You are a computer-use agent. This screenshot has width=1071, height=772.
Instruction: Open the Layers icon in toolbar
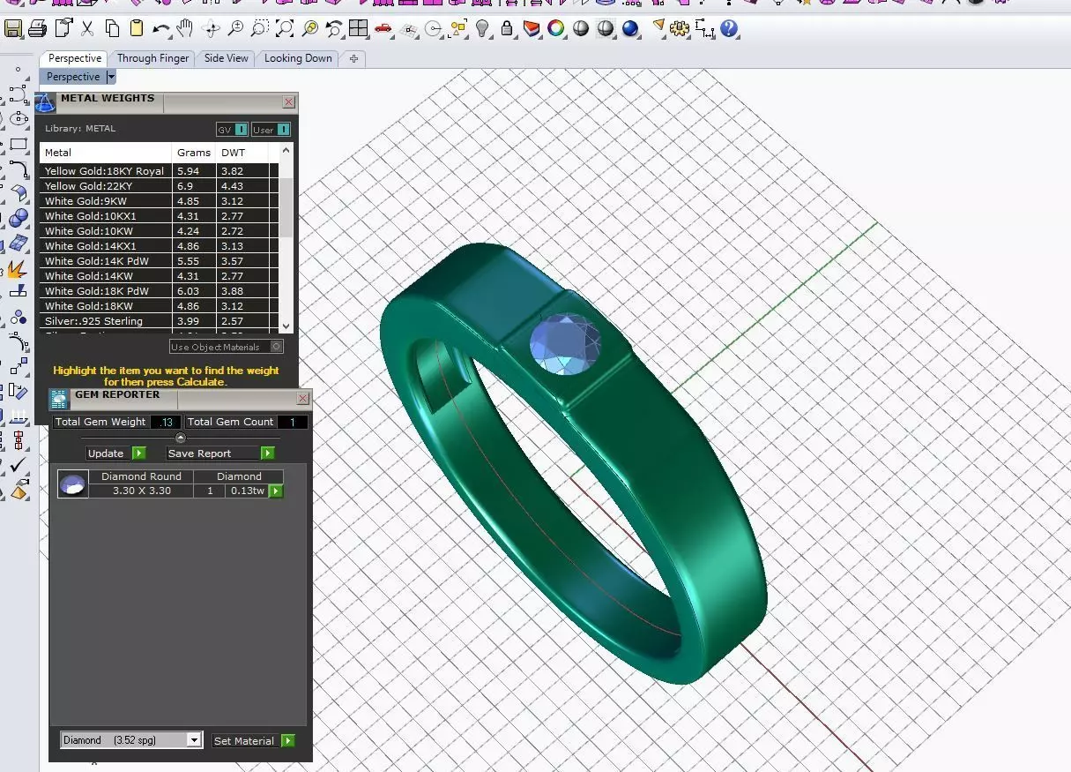pyautogui.click(x=532, y=29)
